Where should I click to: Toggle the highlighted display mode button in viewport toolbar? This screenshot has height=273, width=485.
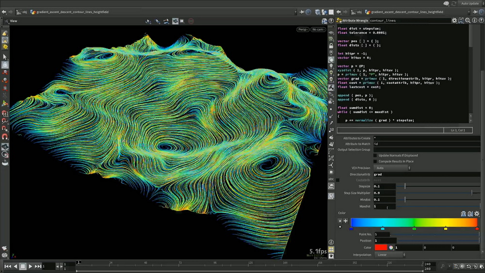pos(175,21)
